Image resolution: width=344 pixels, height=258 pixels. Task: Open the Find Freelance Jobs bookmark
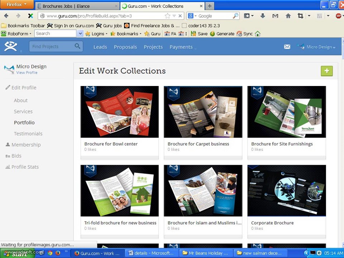tap(152, 26)
